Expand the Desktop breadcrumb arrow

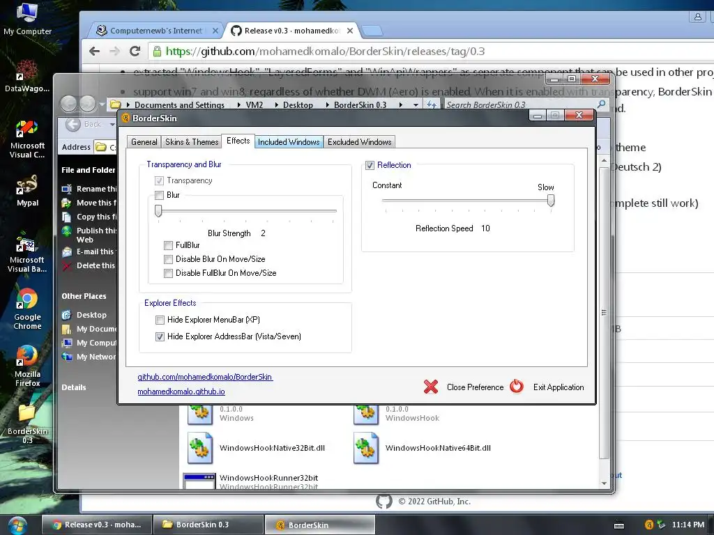pos(326,104)
